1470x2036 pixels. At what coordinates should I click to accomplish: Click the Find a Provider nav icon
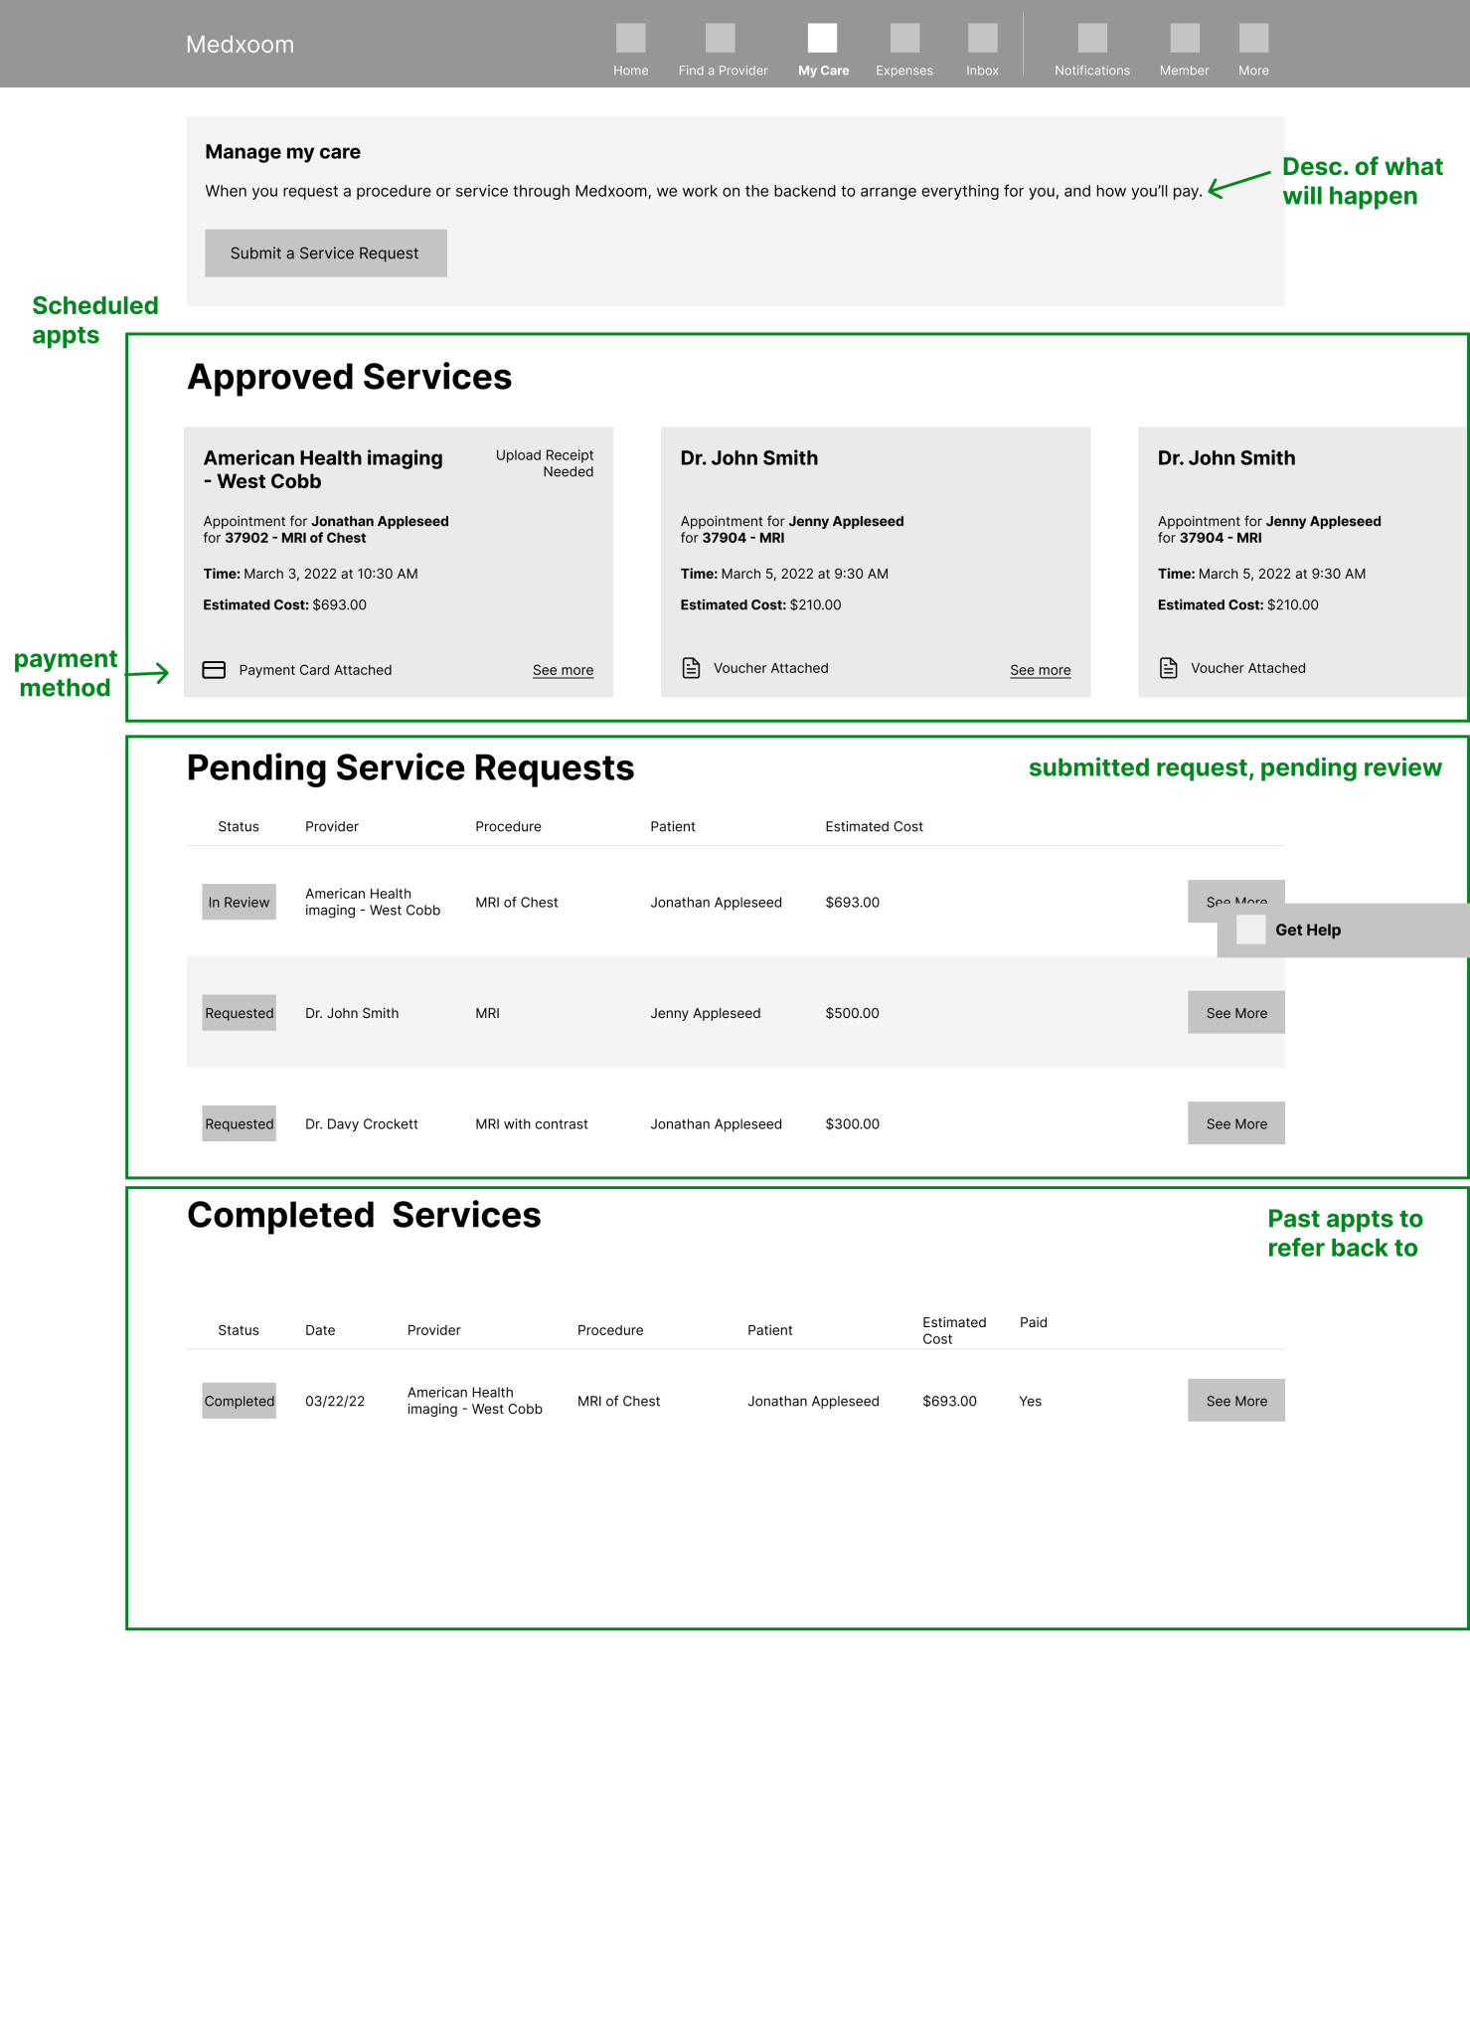(x=720, y=38)
